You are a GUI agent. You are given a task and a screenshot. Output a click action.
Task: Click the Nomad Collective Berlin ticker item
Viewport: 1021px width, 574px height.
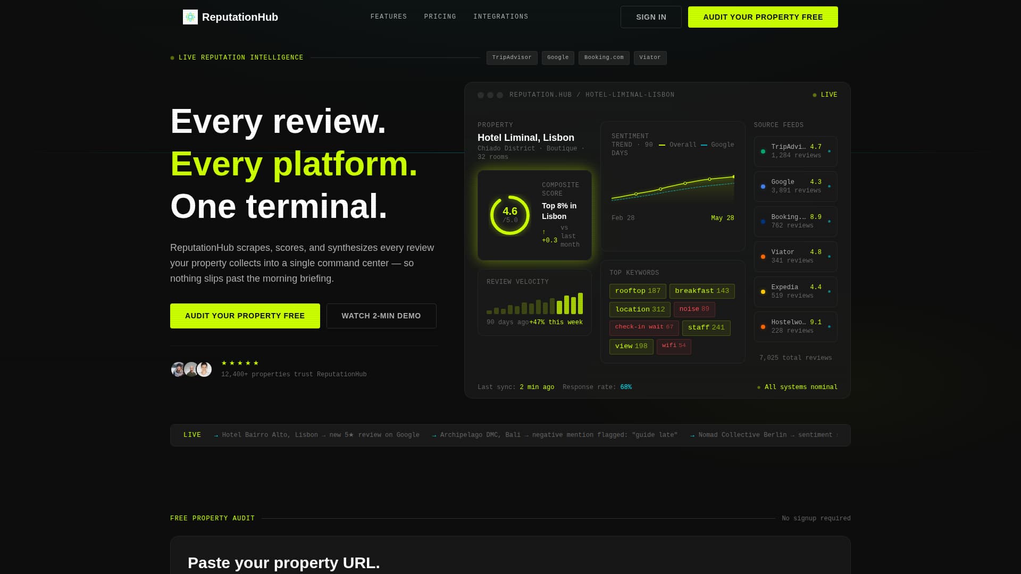tap(764, 435)
